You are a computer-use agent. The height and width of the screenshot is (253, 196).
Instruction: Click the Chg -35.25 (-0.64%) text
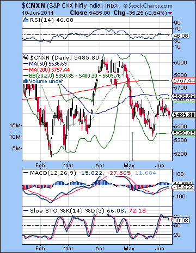(x=140, y=13)
